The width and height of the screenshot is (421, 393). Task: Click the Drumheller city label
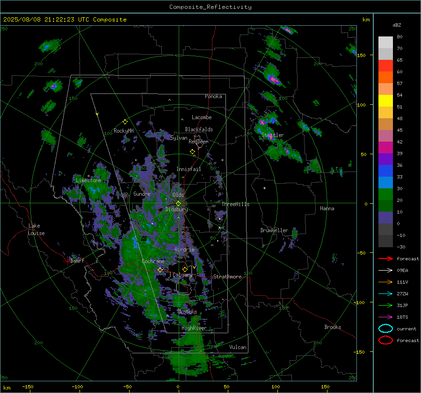274,230
